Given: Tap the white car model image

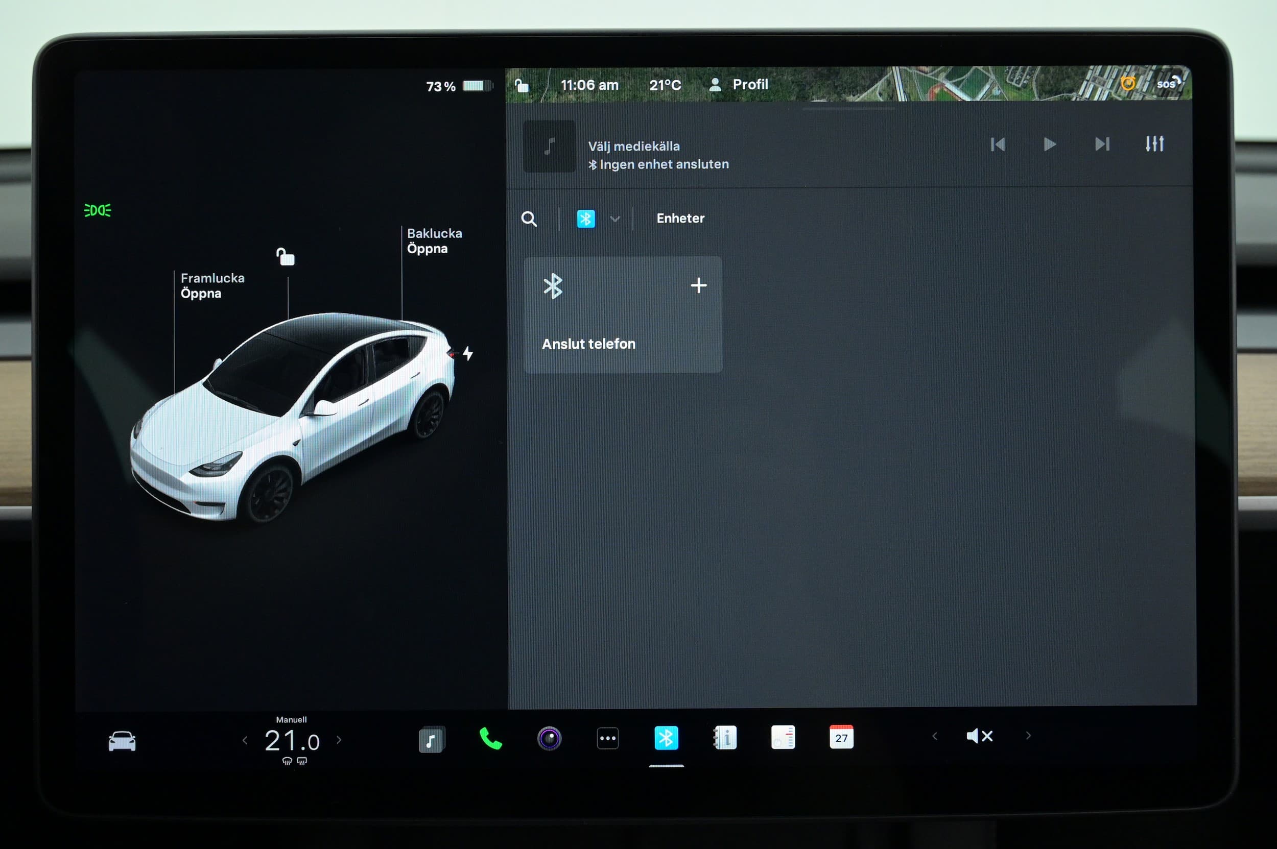Looking at the screenshot, I should [x=293, y=417].
